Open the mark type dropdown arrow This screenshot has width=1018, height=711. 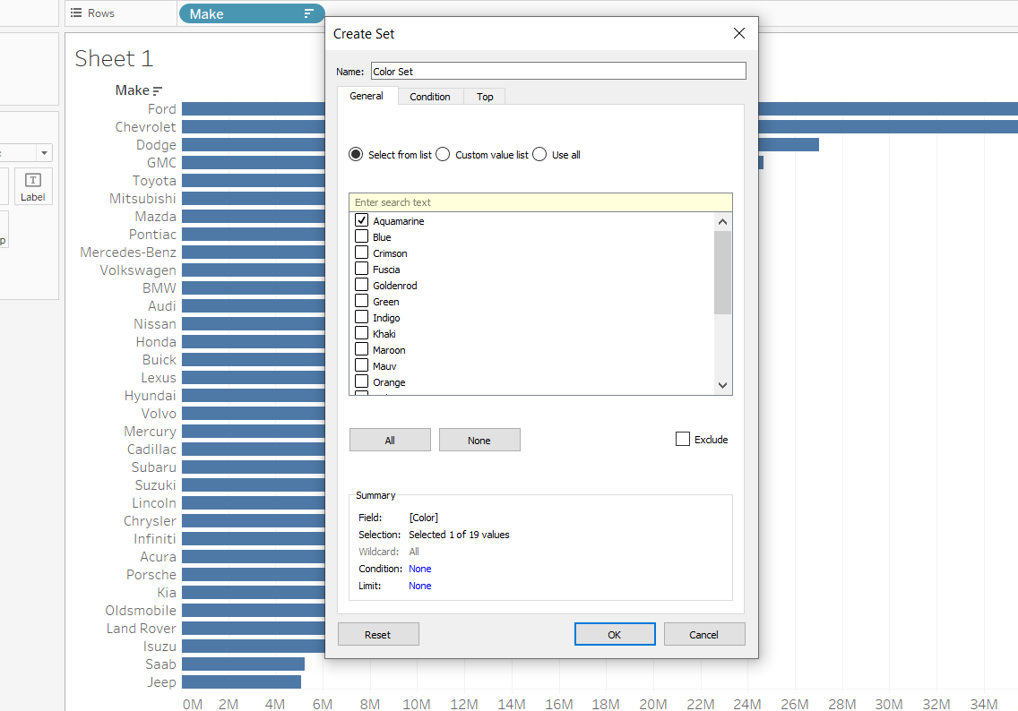44,153
